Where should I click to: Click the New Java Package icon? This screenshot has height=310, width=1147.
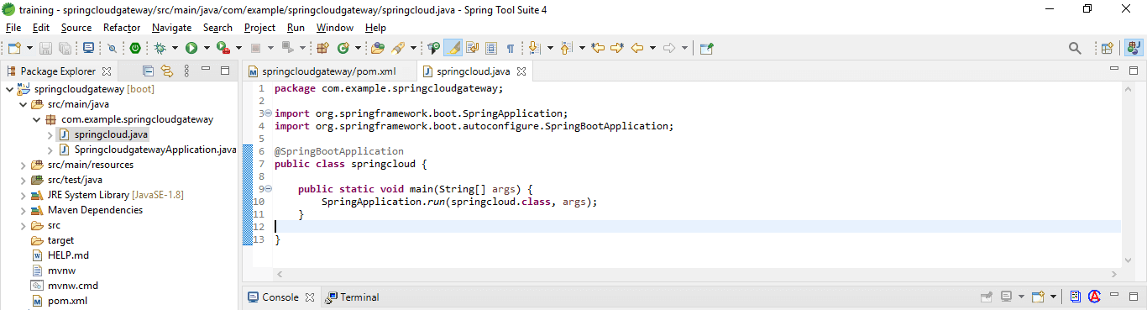click(x=322, y=48)
